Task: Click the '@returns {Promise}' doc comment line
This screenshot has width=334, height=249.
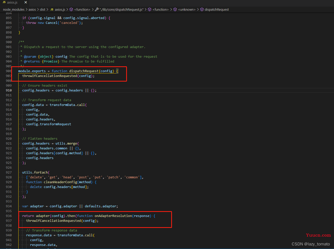Action: pos(67,61)
